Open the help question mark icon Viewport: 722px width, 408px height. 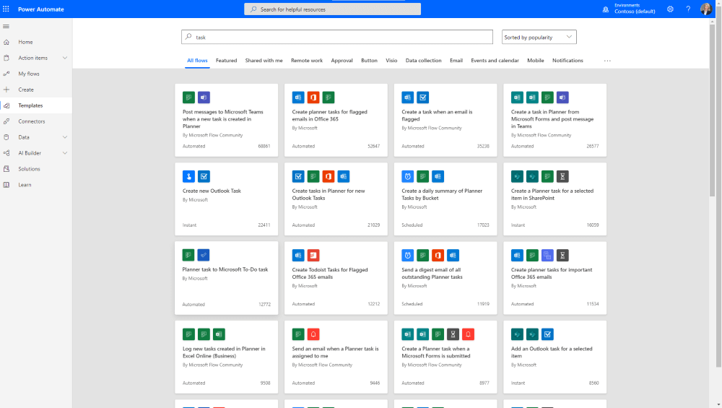[x=687, y=9]
